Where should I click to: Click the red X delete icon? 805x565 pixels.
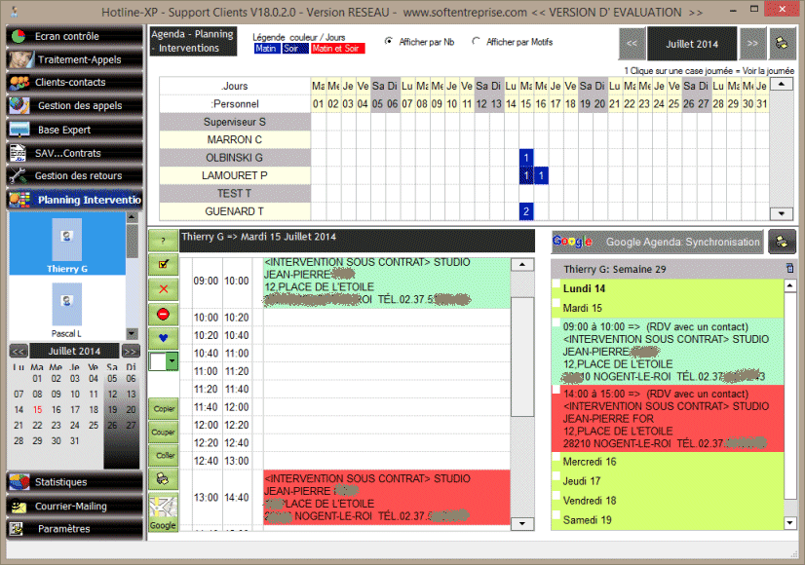[163, 289]
